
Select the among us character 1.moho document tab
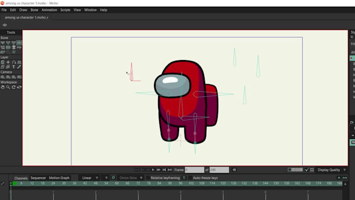[x=26, y=17]
